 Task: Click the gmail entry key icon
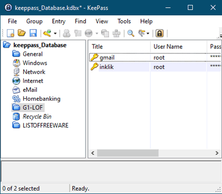[95, 57]
